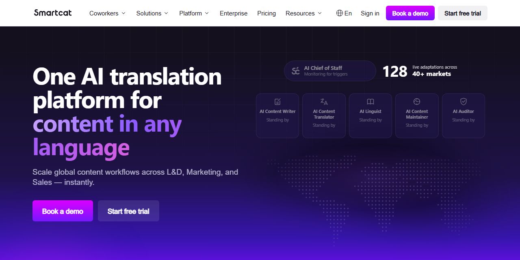Click the hero Book a demo button
The height and width of the screenshot is (260, 520).
point(63,211)
